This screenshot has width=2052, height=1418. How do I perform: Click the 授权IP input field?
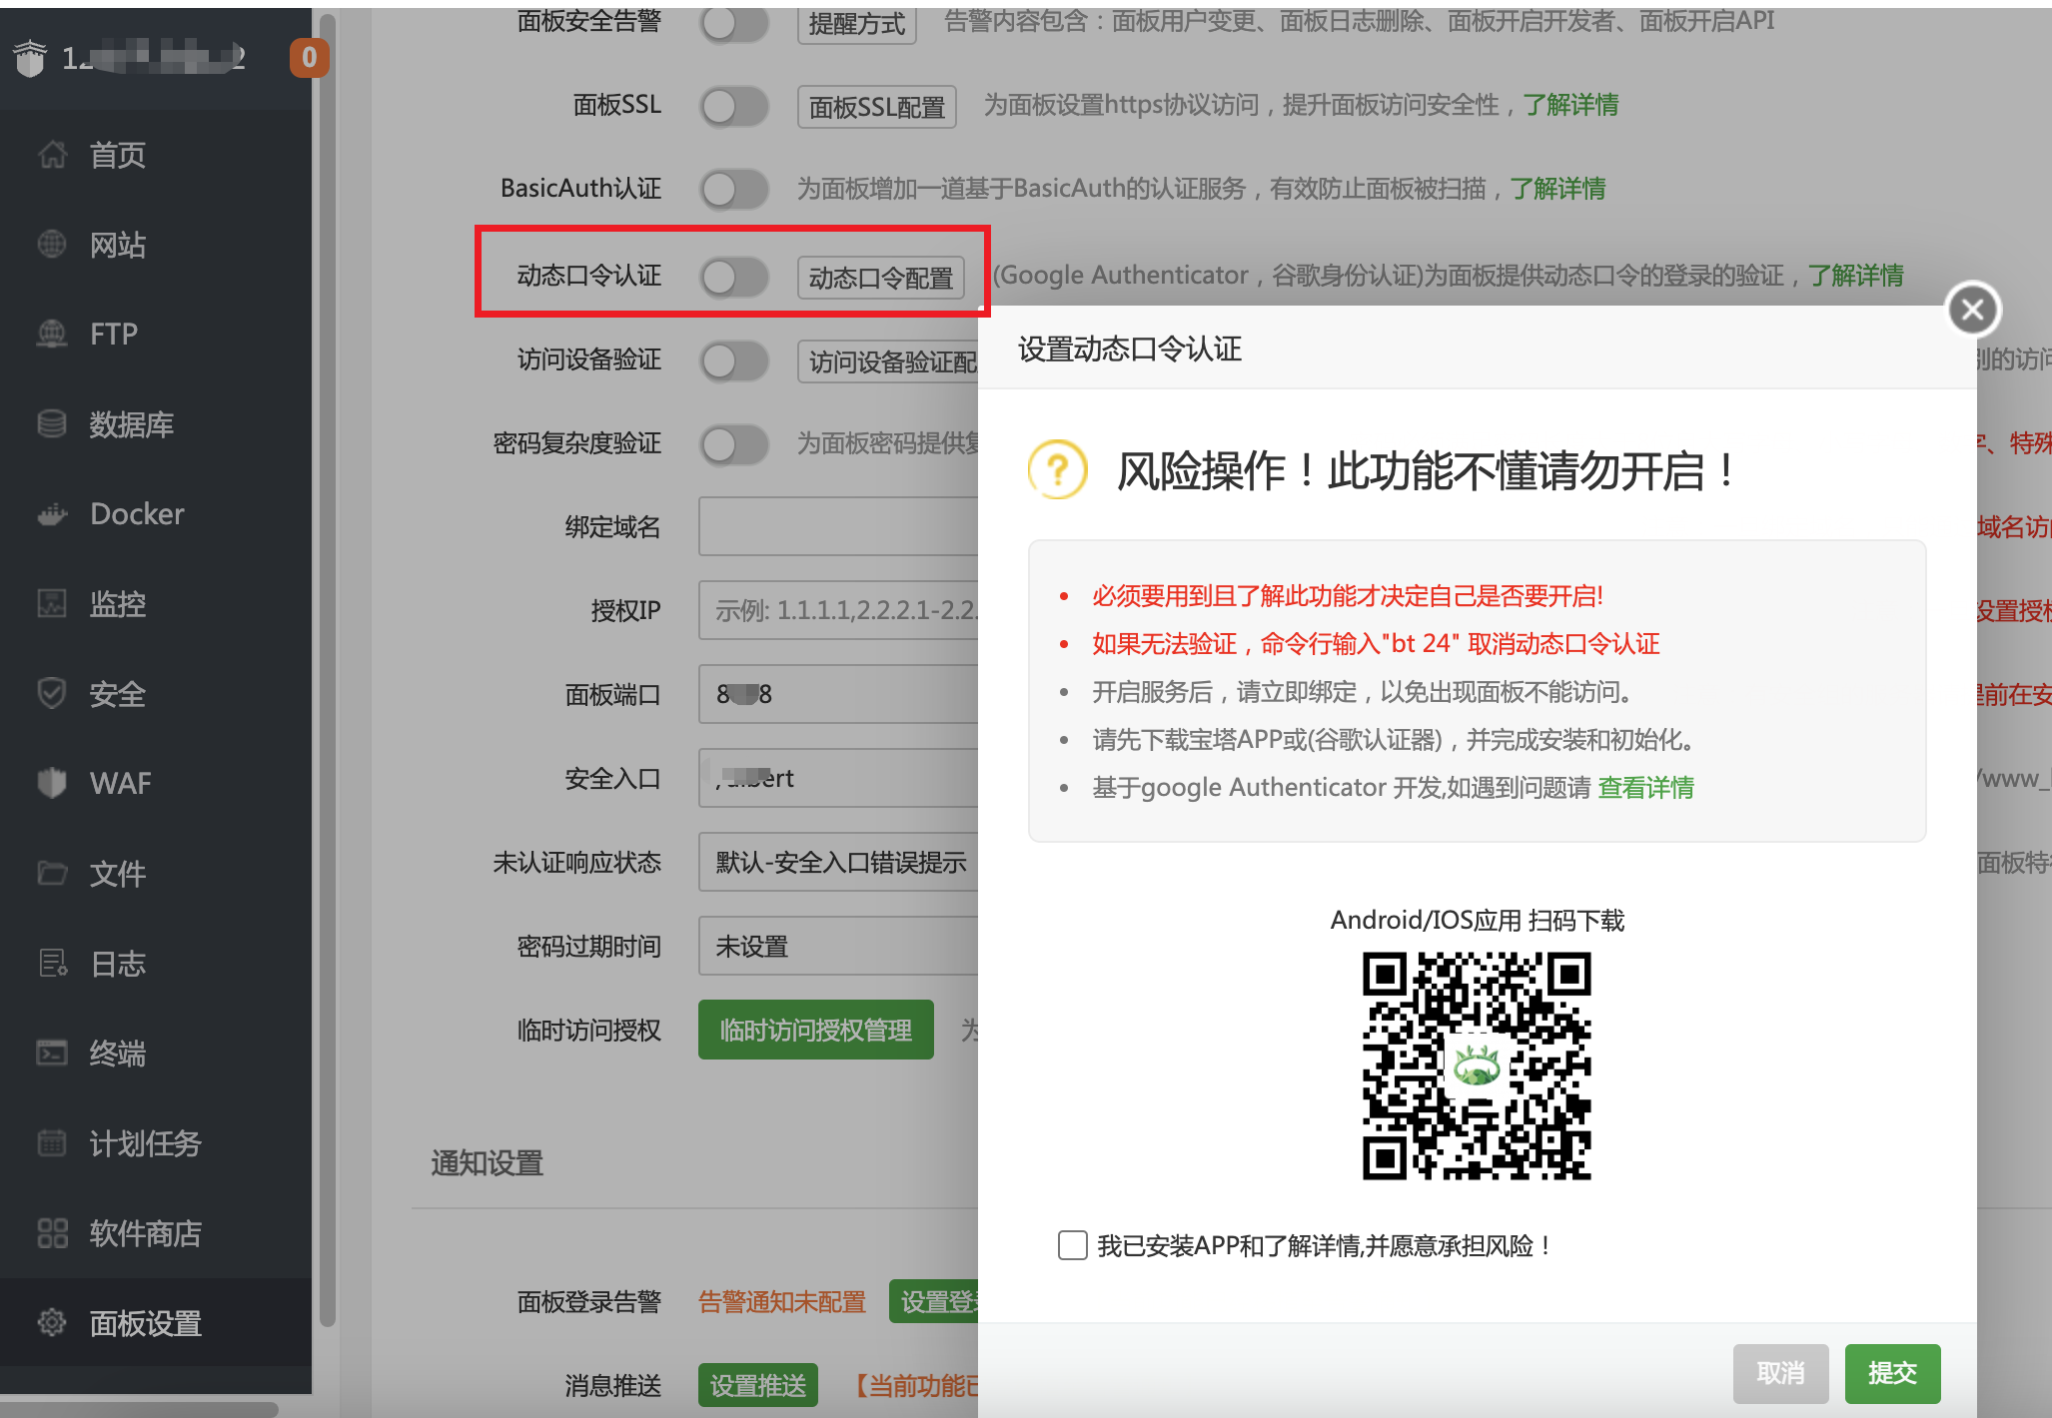838,610
